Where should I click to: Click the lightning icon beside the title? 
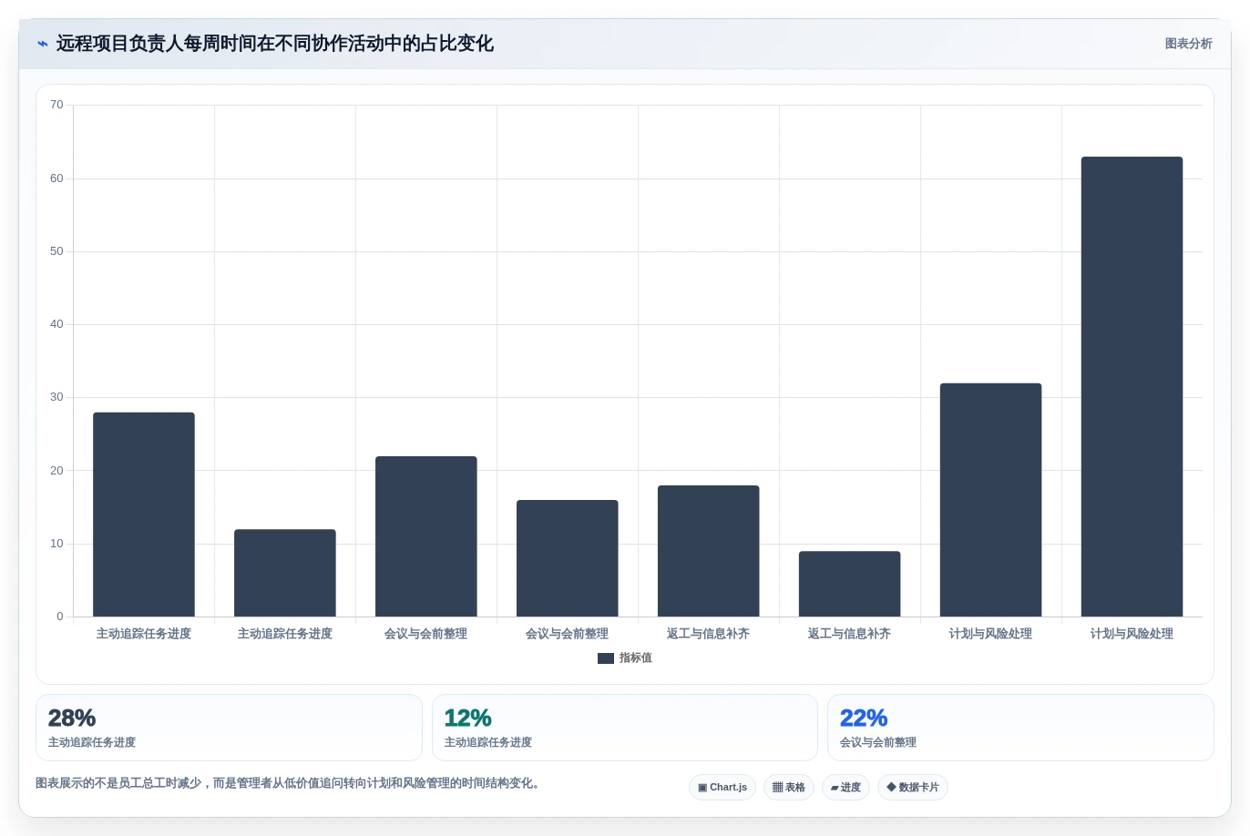43,44
